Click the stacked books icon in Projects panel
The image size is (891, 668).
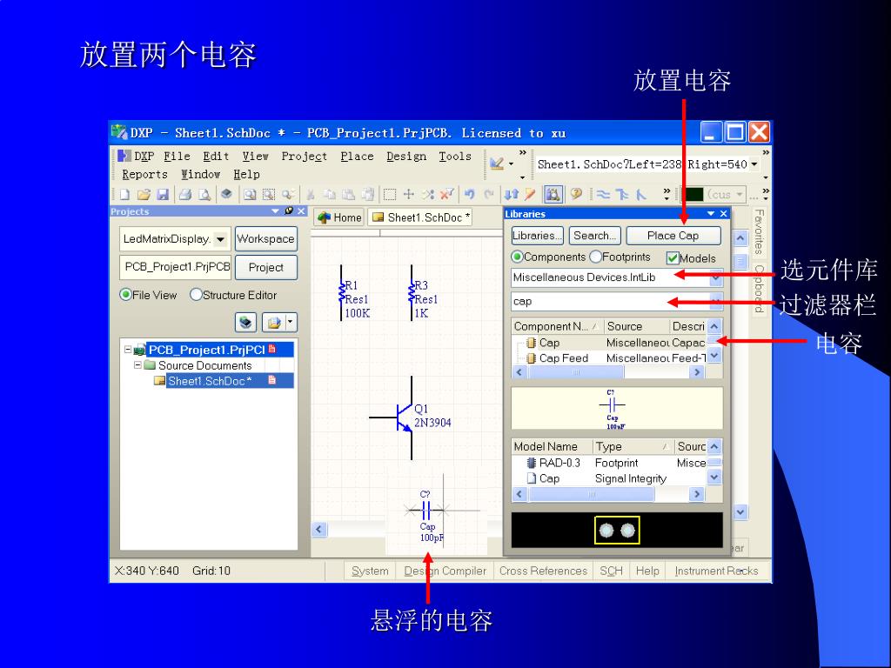point(245,323)
